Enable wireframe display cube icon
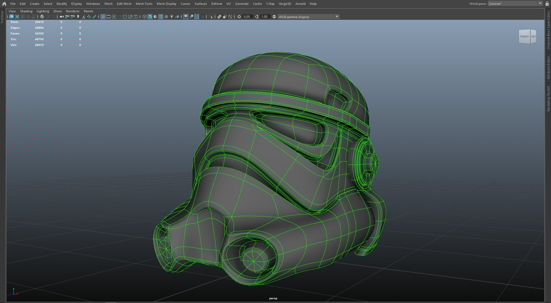This screenshot has height=303, width=551. 145,17
